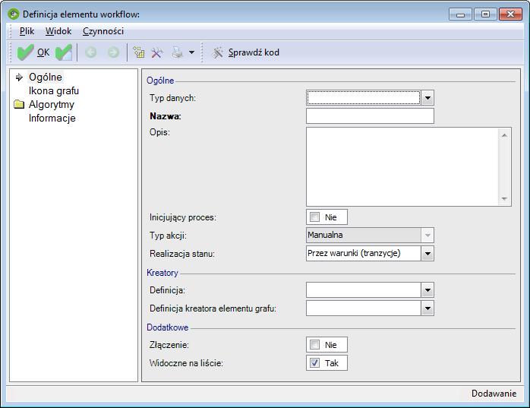Open the Typ danych dropdown arrow
This screenshot has height=408, width=530.
point(427,98)
